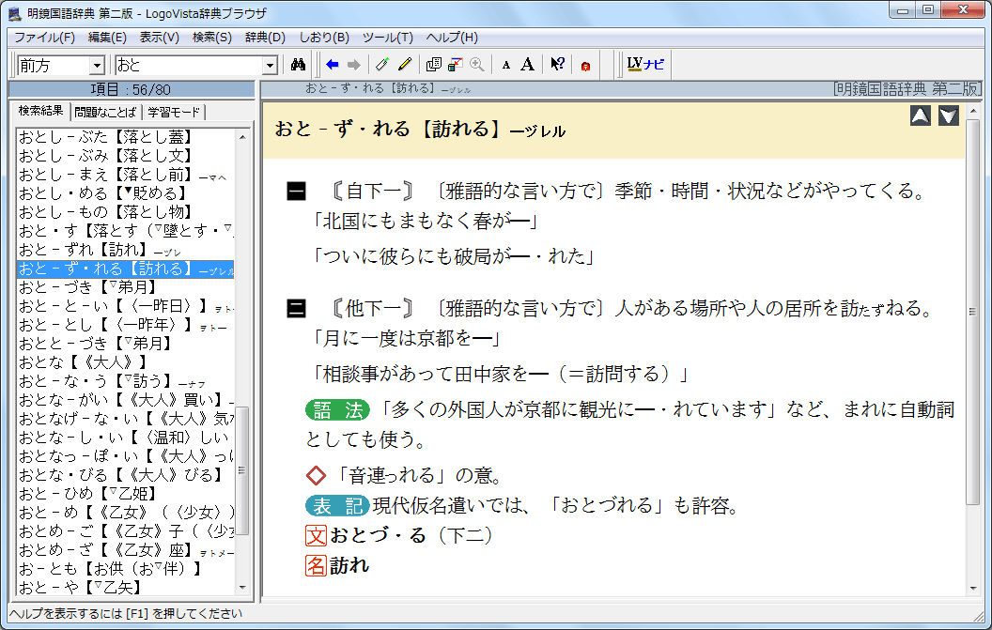Go back with the blue left arrow
The height and width of the screenshot is (630, 992).
333,65
